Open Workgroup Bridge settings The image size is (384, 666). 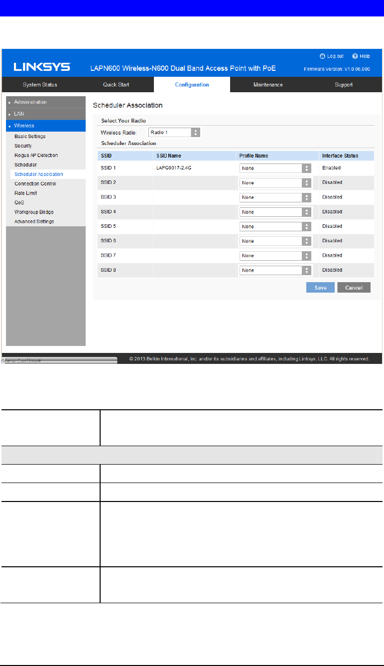click(34, 212)
